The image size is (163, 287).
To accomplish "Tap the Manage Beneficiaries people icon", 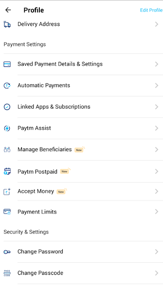I will click(x=7, y=149).
